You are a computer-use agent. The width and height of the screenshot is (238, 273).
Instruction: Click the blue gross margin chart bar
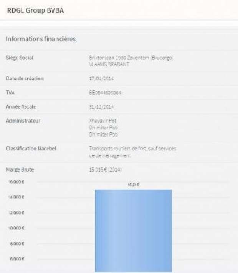(133, 231)
